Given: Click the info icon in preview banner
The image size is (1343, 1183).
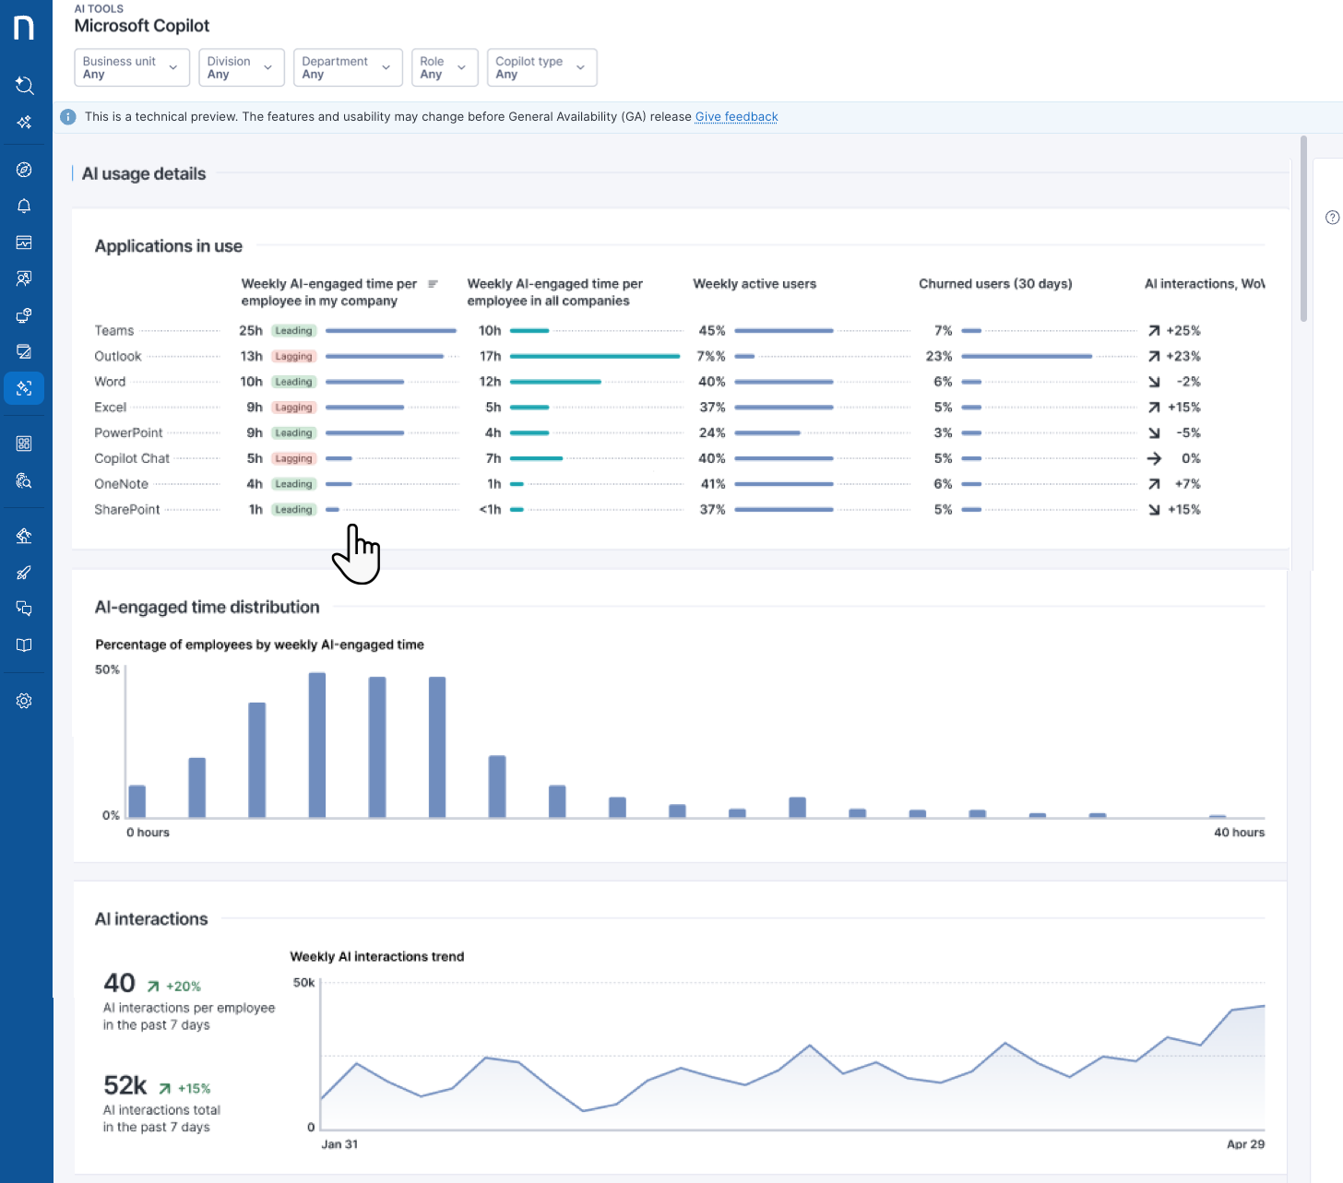Looking at the screenshot, I should click(x=68, y=117).
